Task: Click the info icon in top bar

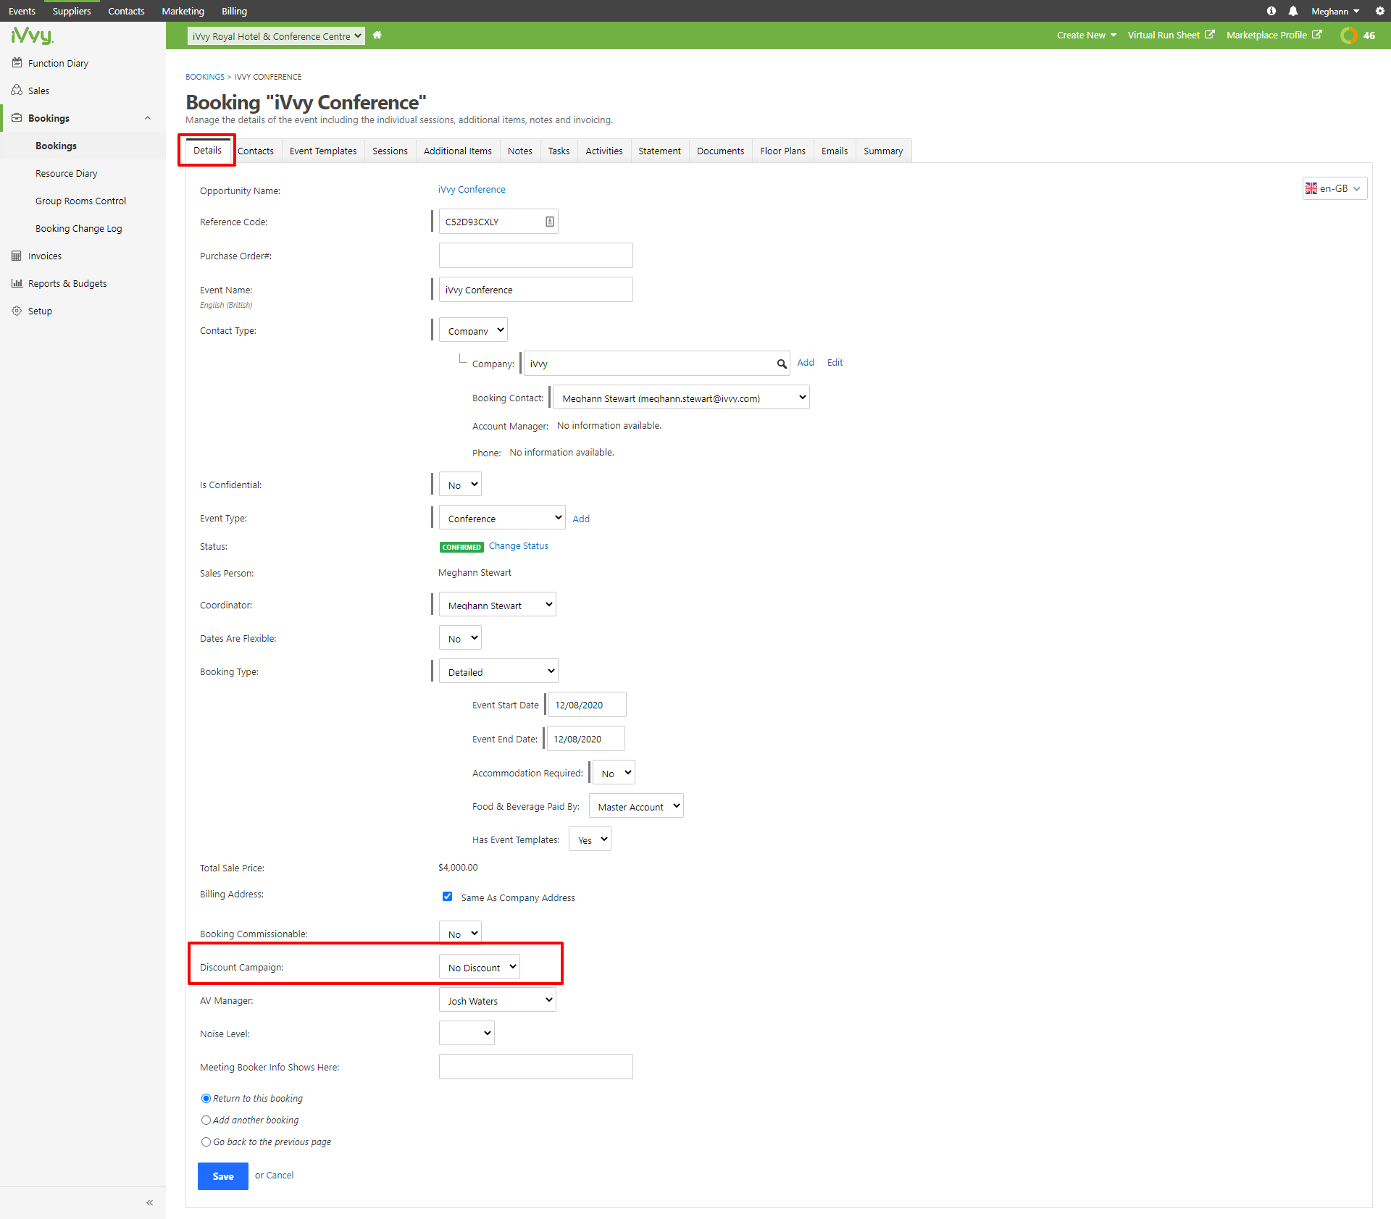Action: [1271, 11]
